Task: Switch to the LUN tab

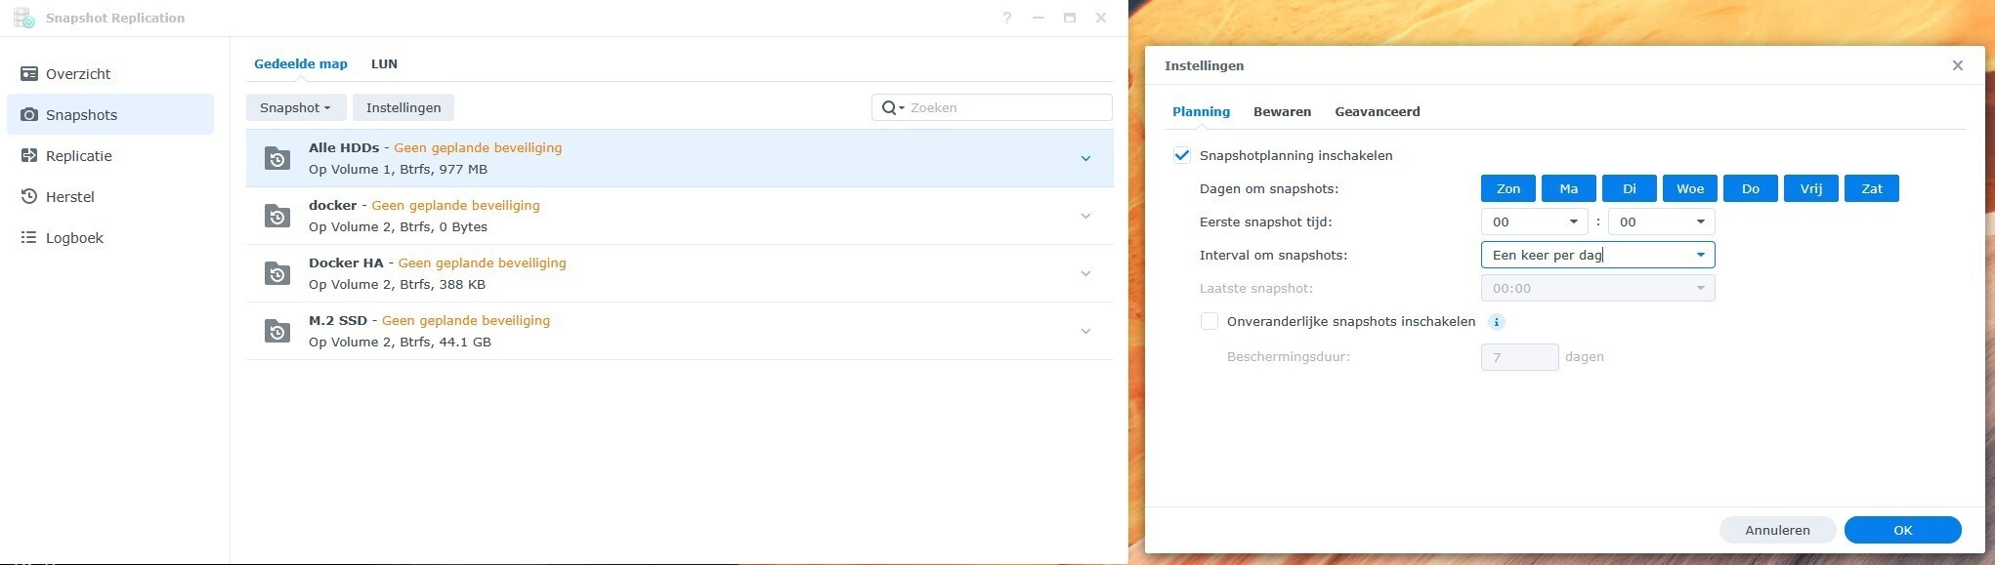Action: pyautogui.click(x=384, y=63)
